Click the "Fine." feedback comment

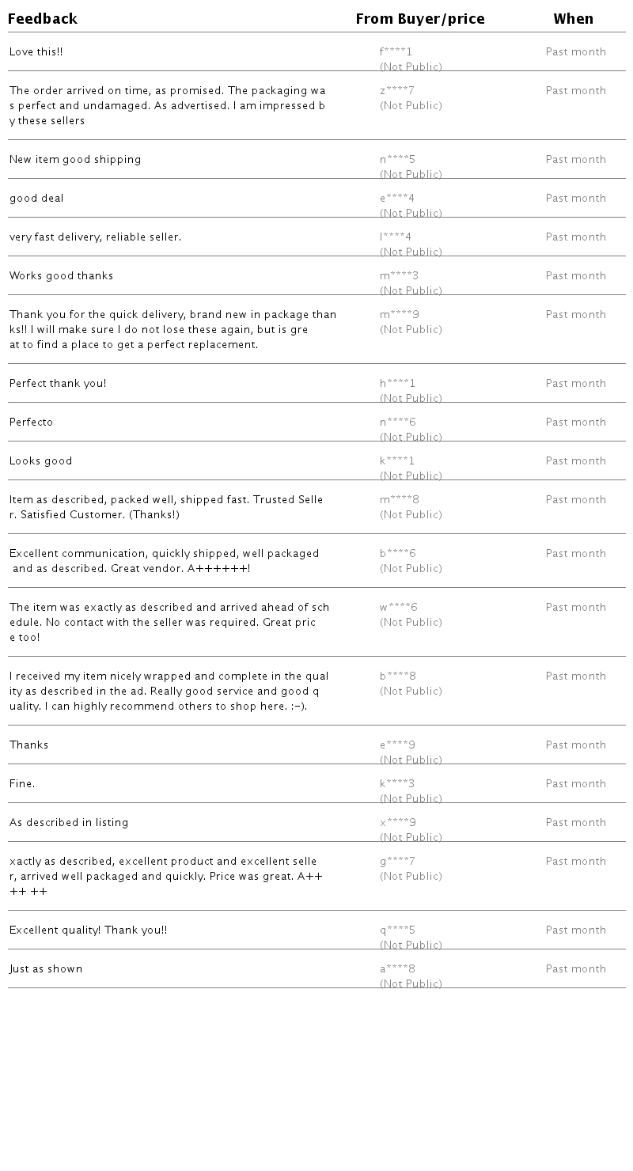22,784
